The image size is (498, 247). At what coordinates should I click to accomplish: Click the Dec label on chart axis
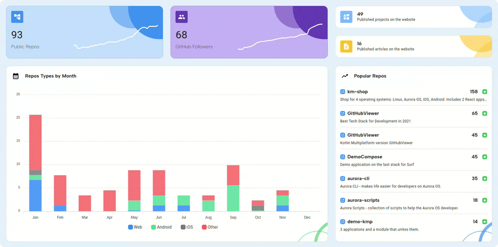click(307, 218)
